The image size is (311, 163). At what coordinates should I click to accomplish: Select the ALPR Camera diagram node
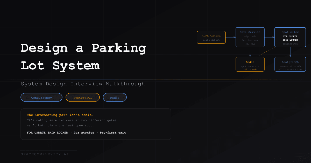point(211,37)
